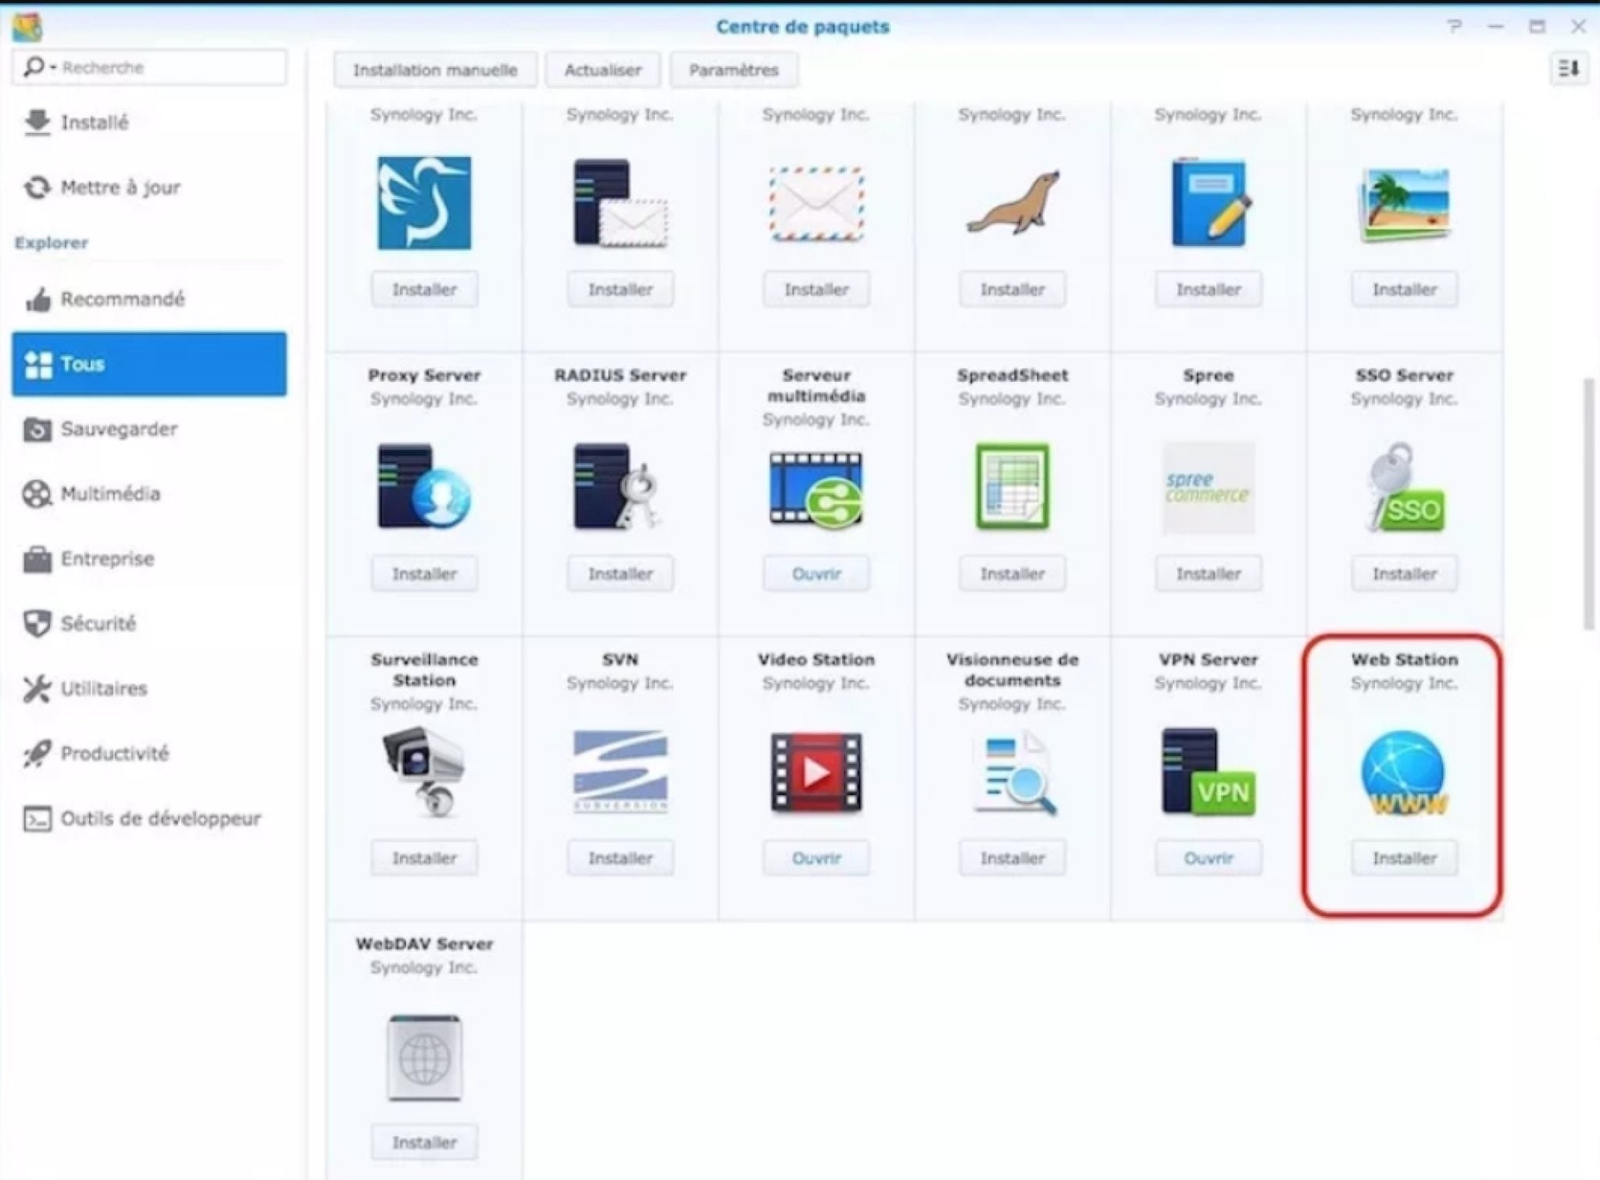Click the Video Station film icon
Screen dimensions: 1600x1180
[815, 773]
